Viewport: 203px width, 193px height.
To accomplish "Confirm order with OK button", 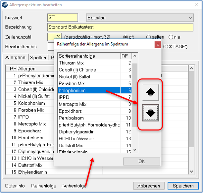I will (x=141, y=161).
